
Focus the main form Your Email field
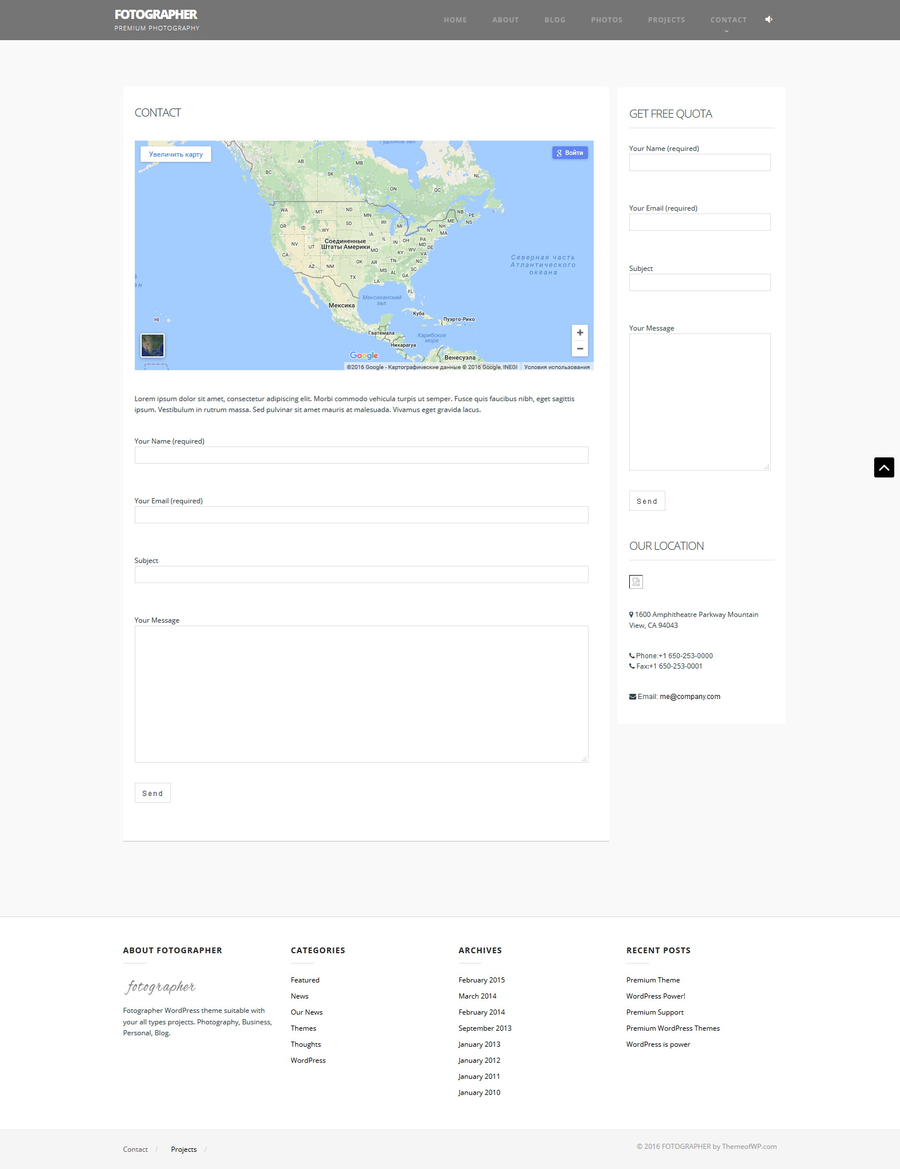tap(361, 515)
